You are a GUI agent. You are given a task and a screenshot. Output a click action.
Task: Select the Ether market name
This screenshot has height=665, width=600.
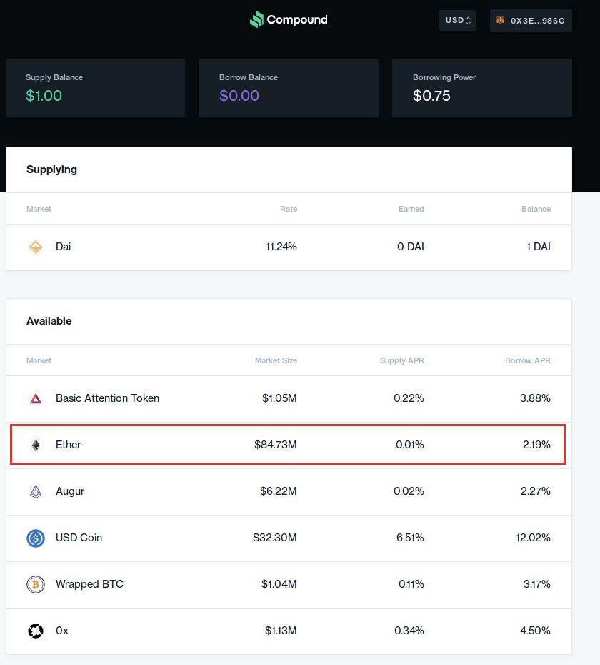tap(69, 445)
